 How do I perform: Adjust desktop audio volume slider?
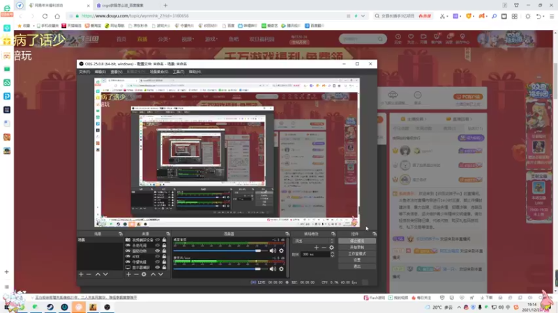coord(220,250)
